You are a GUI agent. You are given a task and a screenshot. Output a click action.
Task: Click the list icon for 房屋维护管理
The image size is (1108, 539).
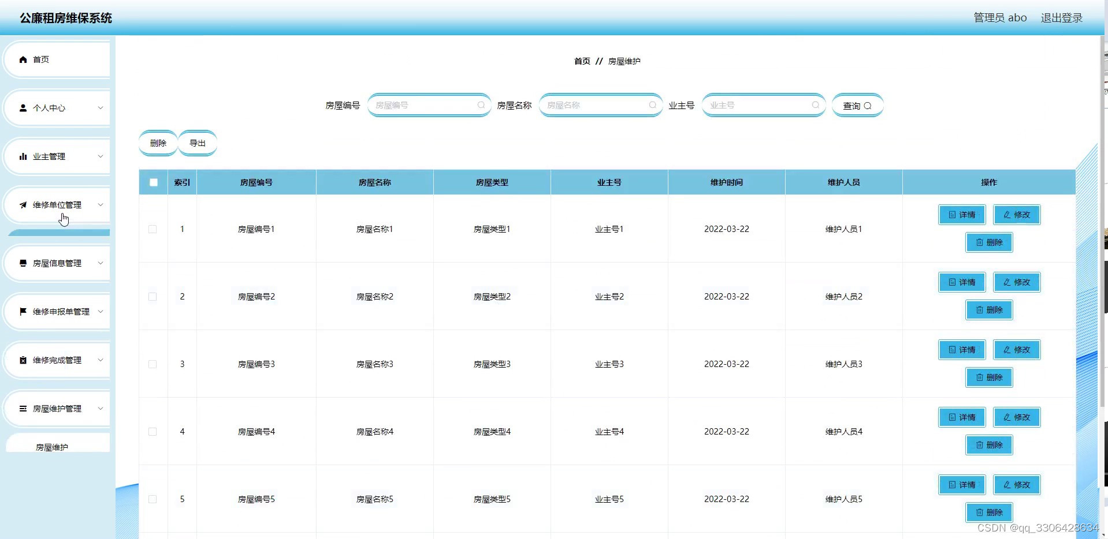click(23, 409)
